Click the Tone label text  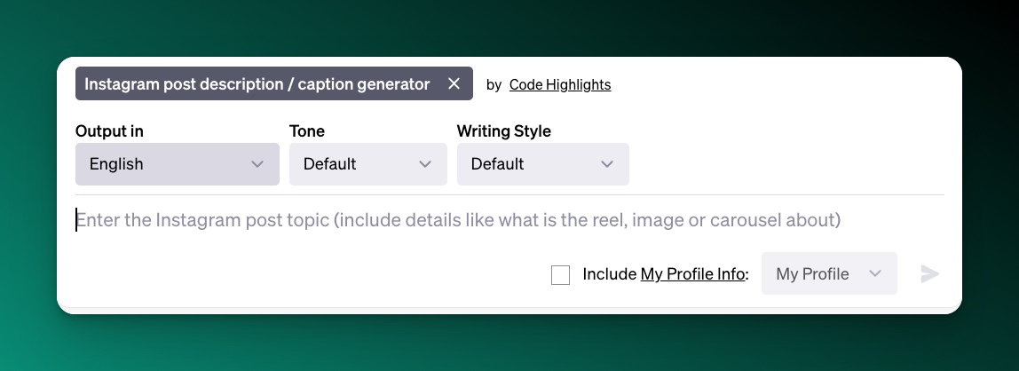click(307, 131)
